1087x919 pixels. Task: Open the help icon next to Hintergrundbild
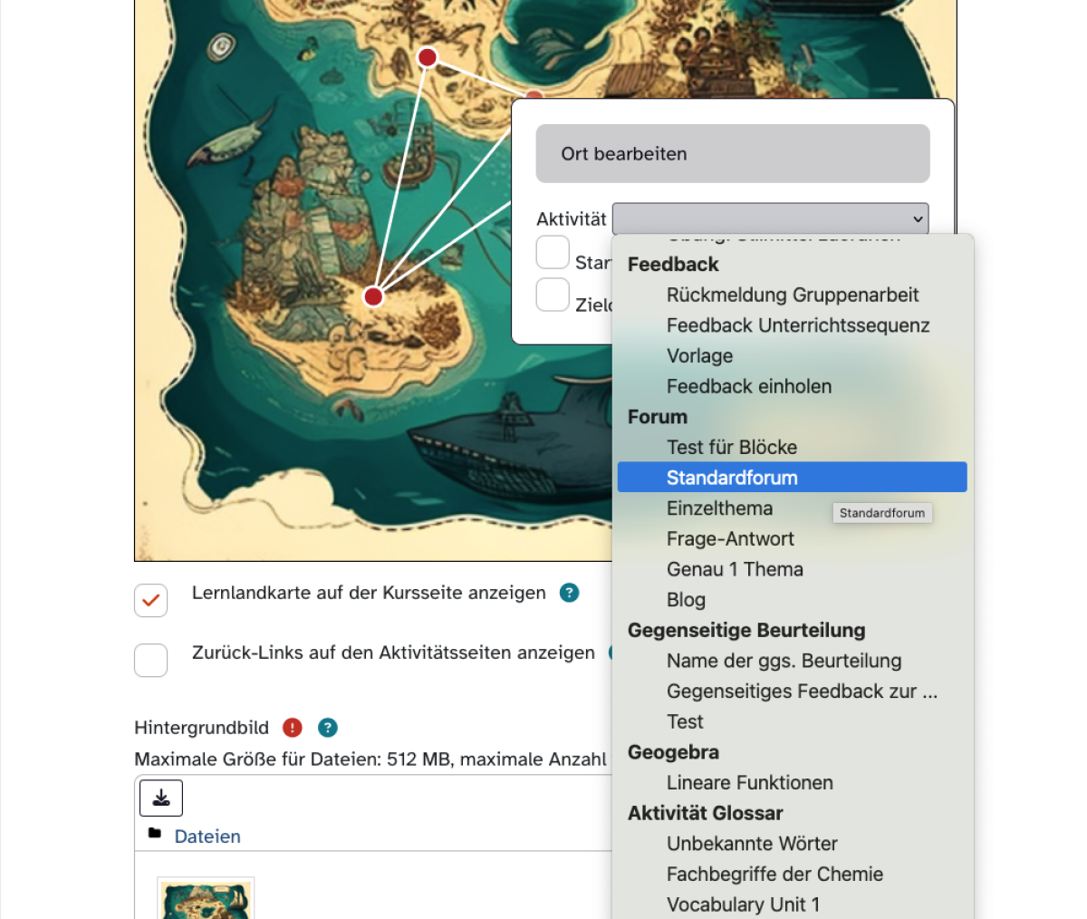coord(328,728)
